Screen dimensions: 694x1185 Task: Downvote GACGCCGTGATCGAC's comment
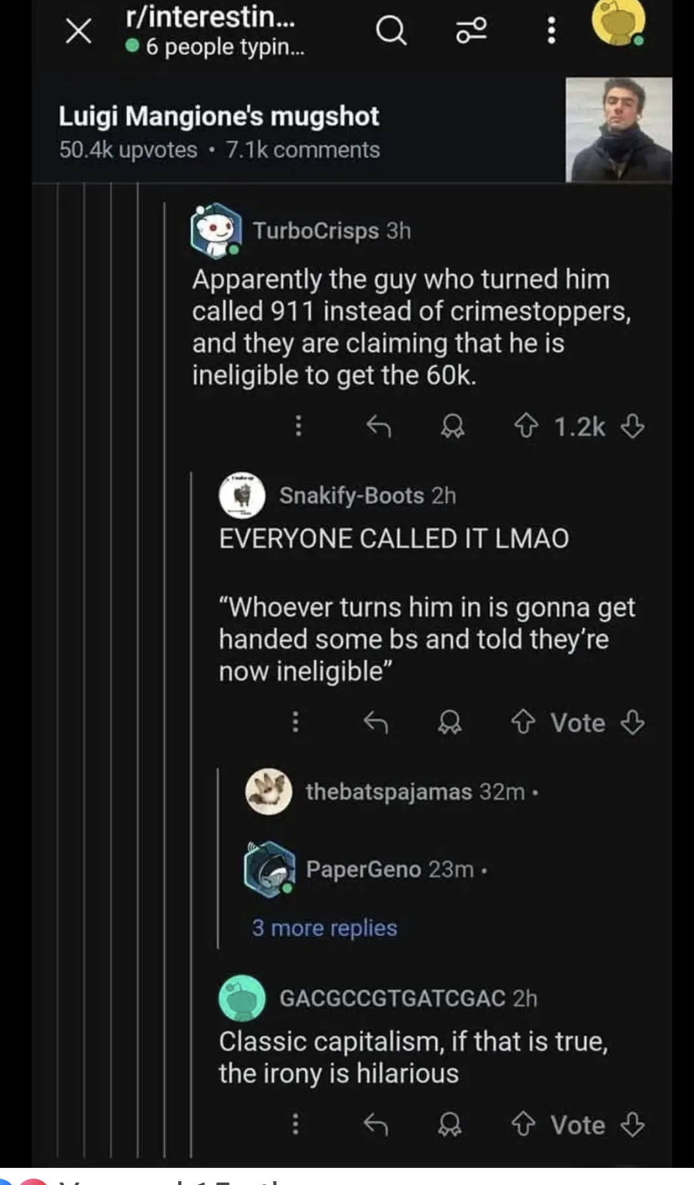point(632,1125)
